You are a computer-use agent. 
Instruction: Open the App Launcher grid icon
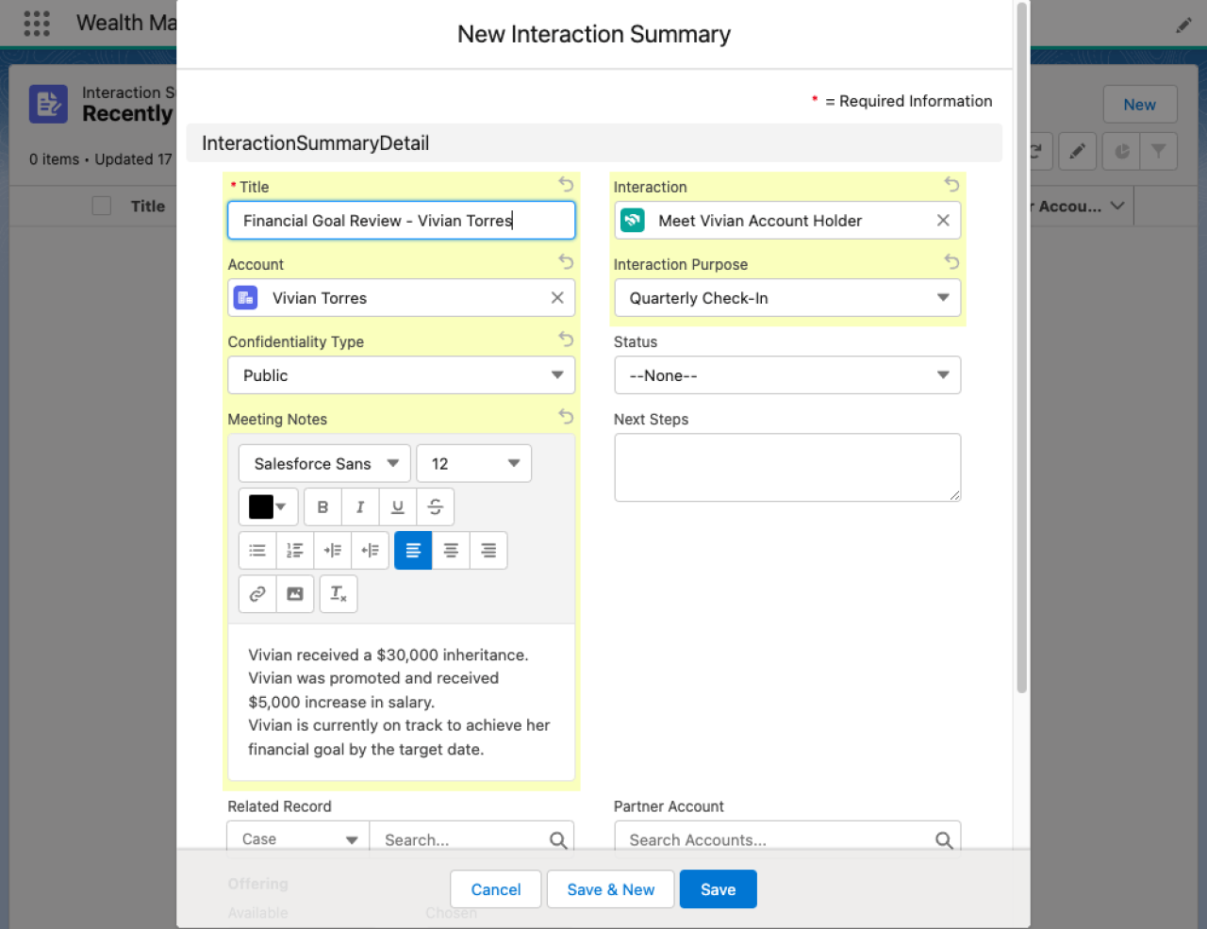pyautogui.click(x=36, y=23)
